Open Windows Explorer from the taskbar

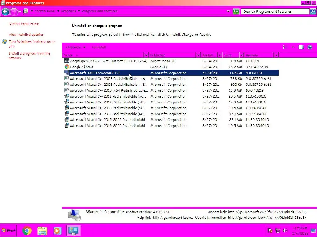42,231
